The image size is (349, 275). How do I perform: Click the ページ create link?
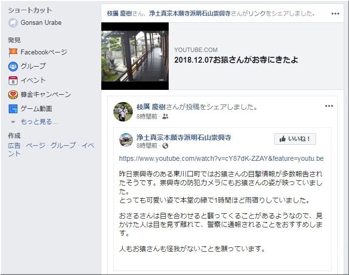click(35, 146)
